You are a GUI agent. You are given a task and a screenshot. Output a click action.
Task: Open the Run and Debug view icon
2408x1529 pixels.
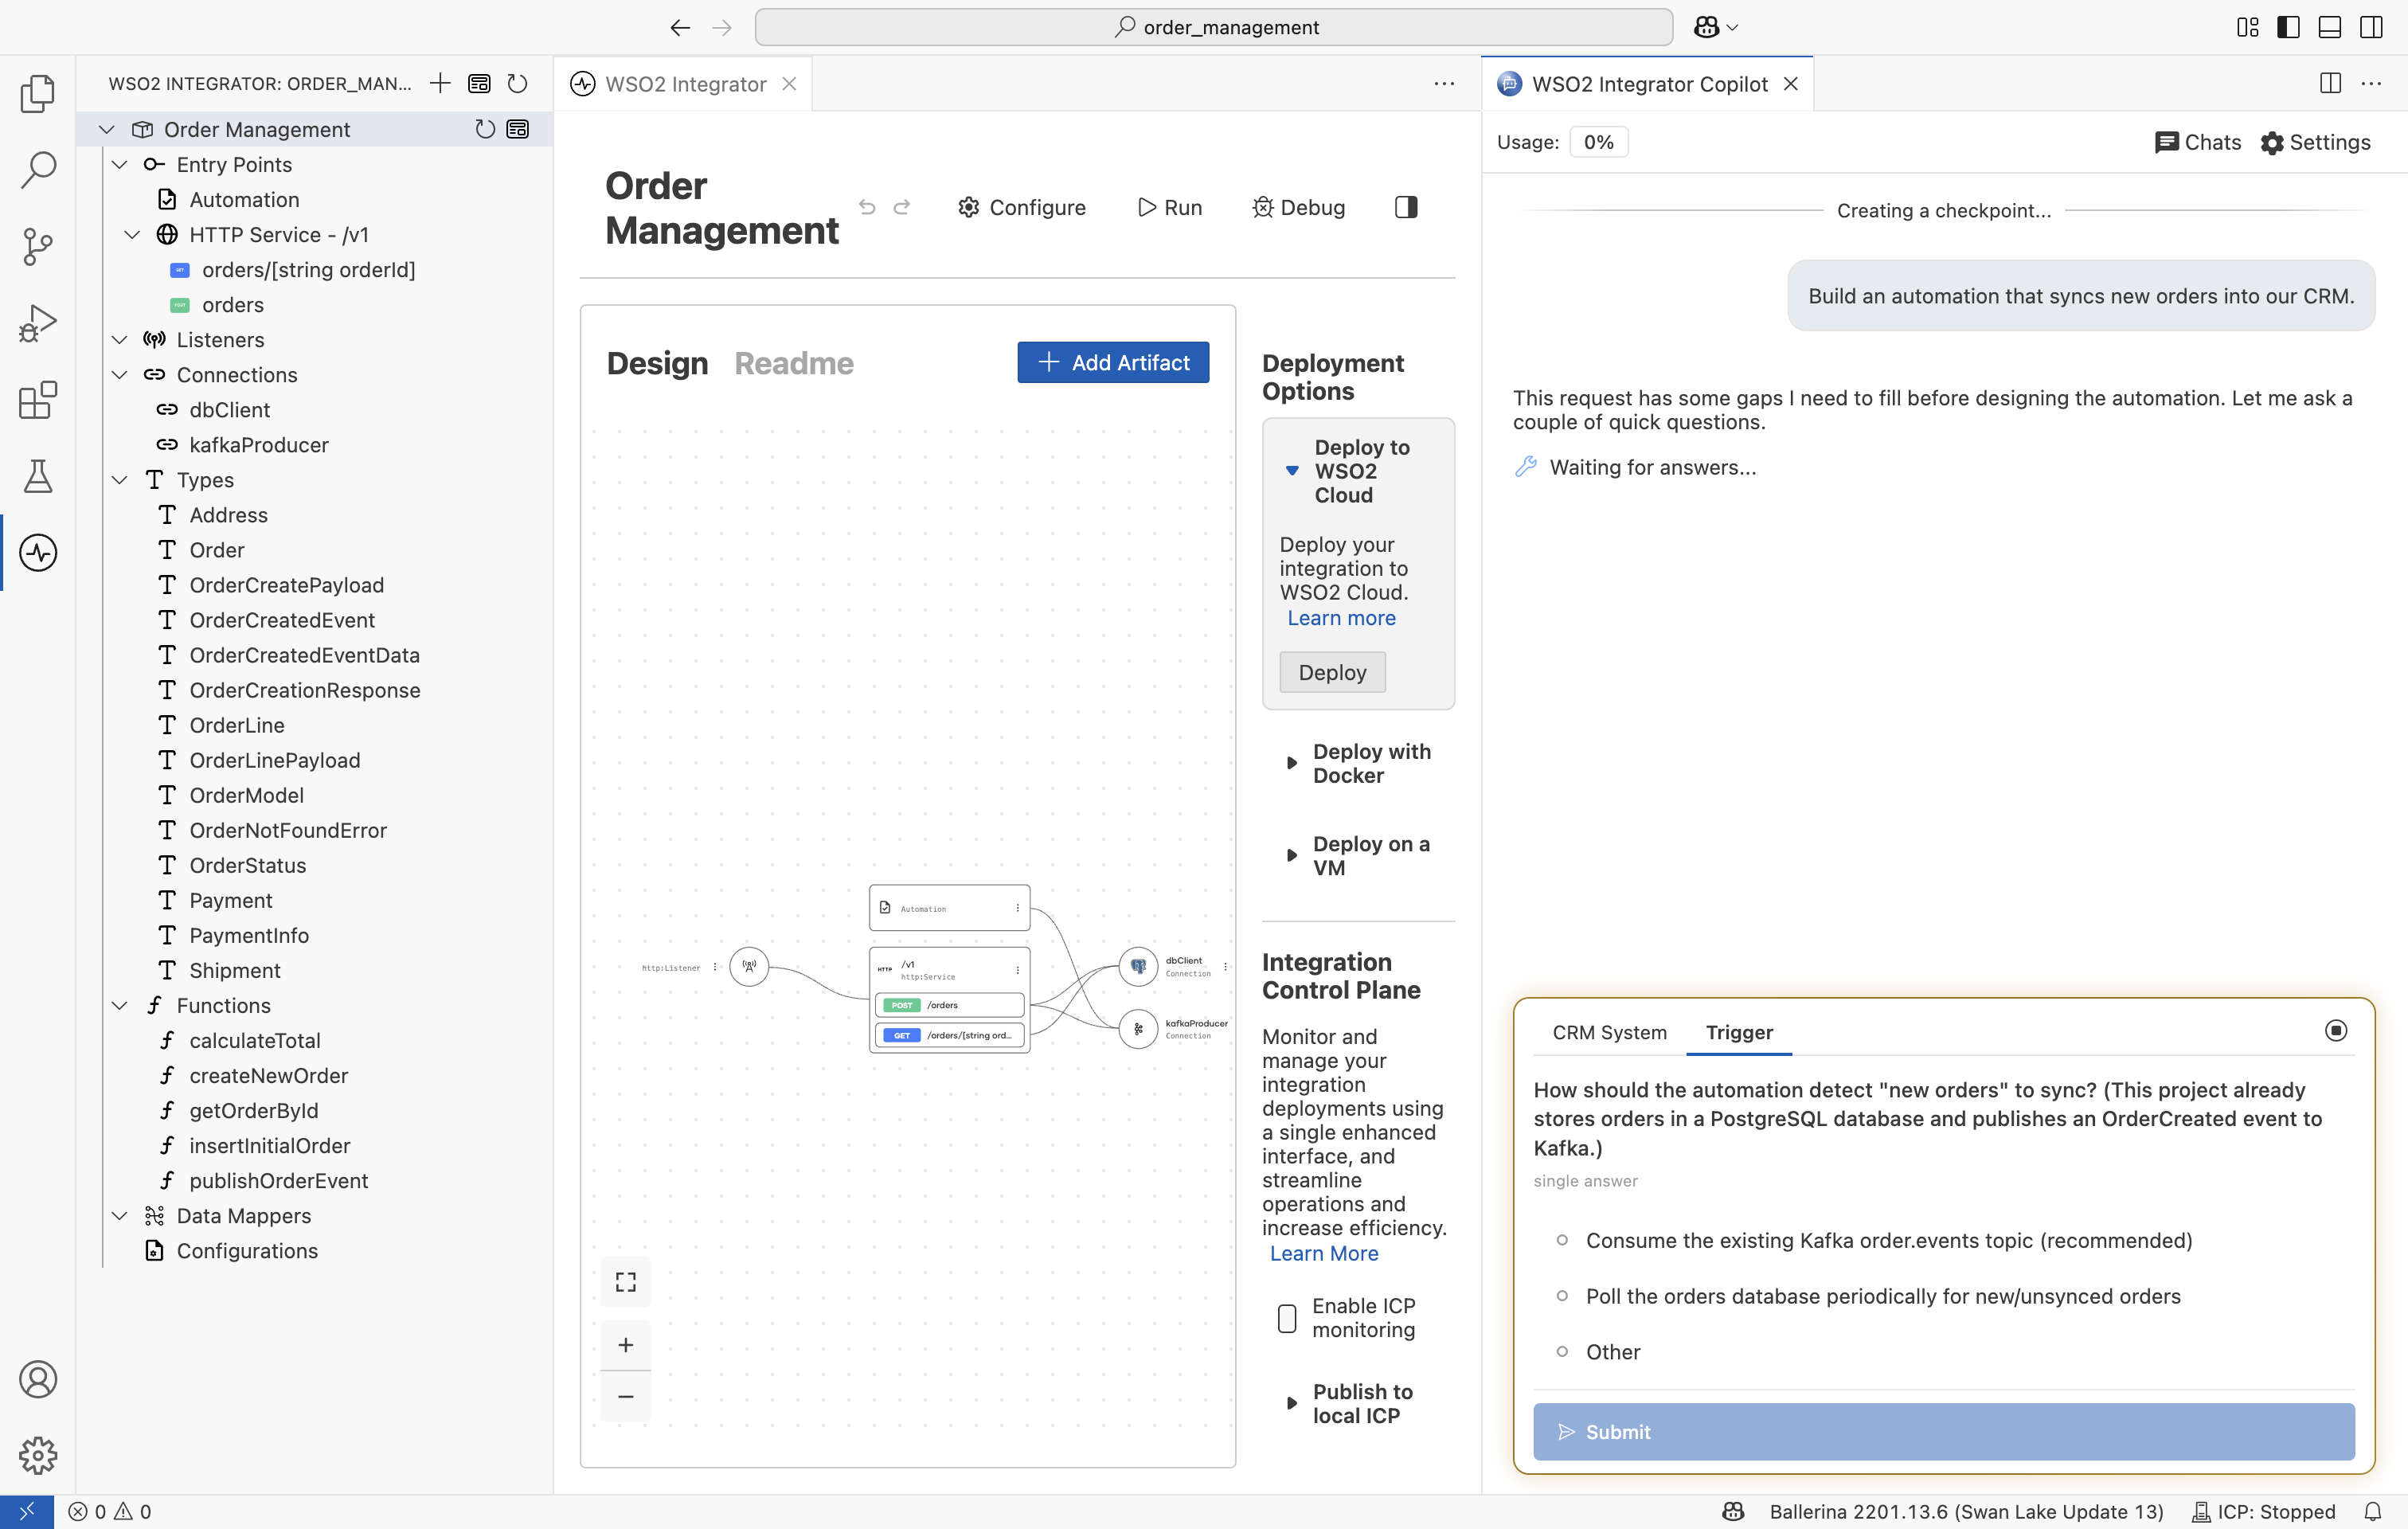38,323
